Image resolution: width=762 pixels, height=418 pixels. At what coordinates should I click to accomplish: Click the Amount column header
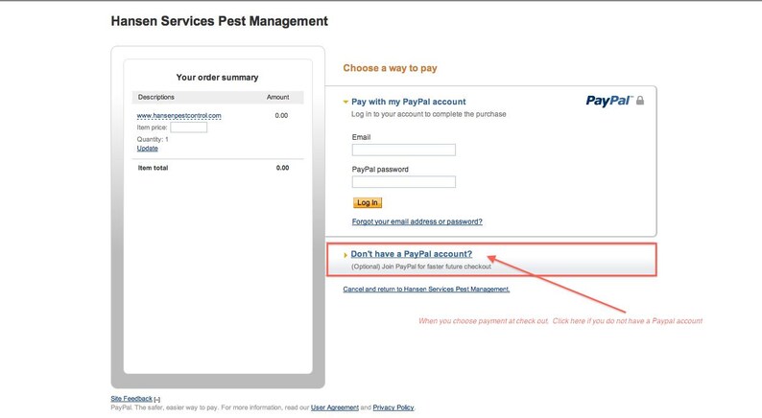point(277,97)
